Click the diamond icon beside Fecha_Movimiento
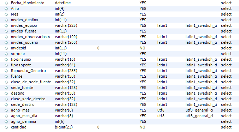Viewport: 239px width, 132px height. 6,3
